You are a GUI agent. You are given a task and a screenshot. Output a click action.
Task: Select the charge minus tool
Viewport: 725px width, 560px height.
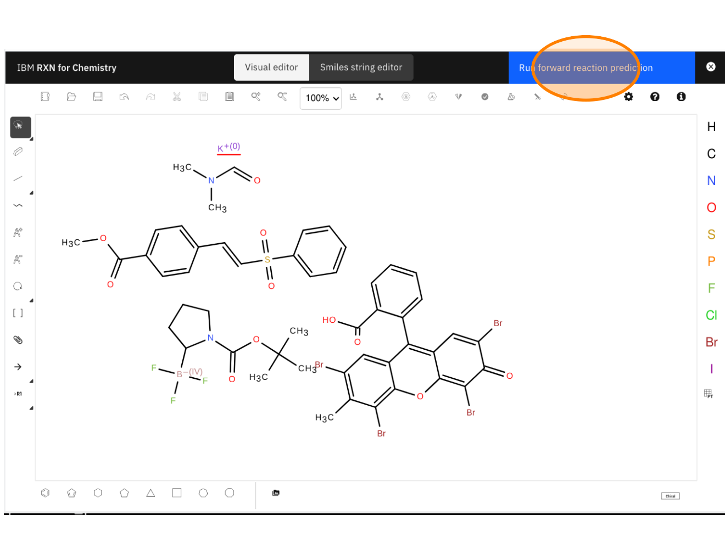(18, 259)
